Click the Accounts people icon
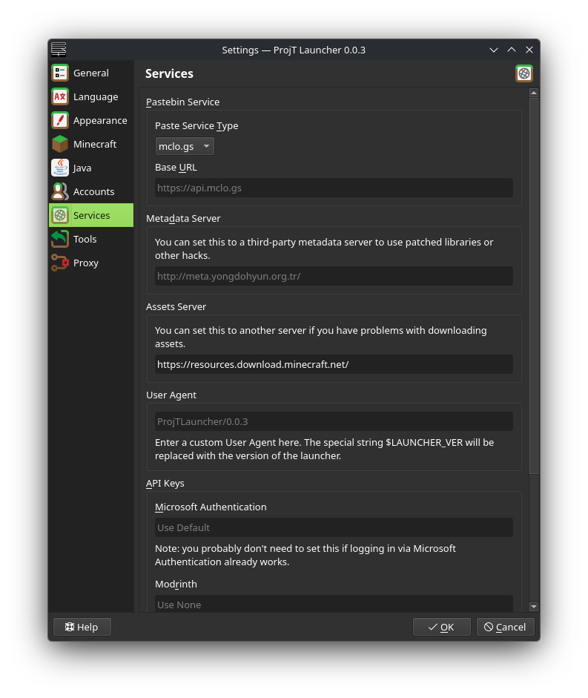Image resolution: width=588 pixels, height=698 pixels. click(x=60, y=191)
